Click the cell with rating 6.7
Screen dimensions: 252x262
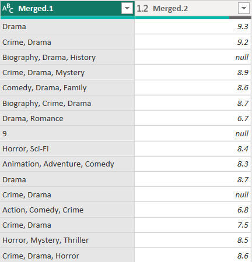click(x=192, y=118)
